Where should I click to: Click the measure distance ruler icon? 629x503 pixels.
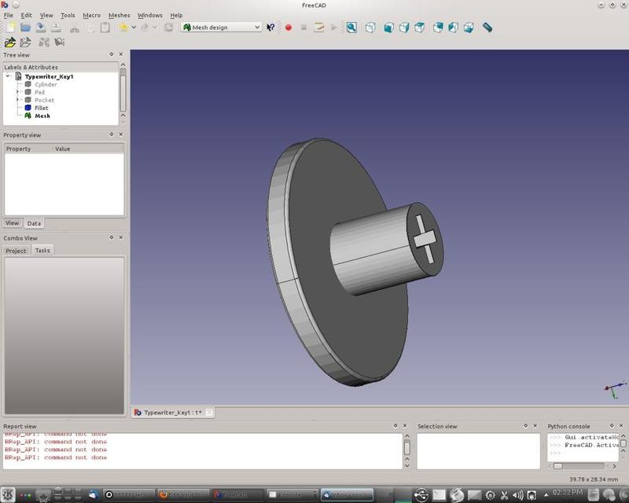tap(487, 28)
